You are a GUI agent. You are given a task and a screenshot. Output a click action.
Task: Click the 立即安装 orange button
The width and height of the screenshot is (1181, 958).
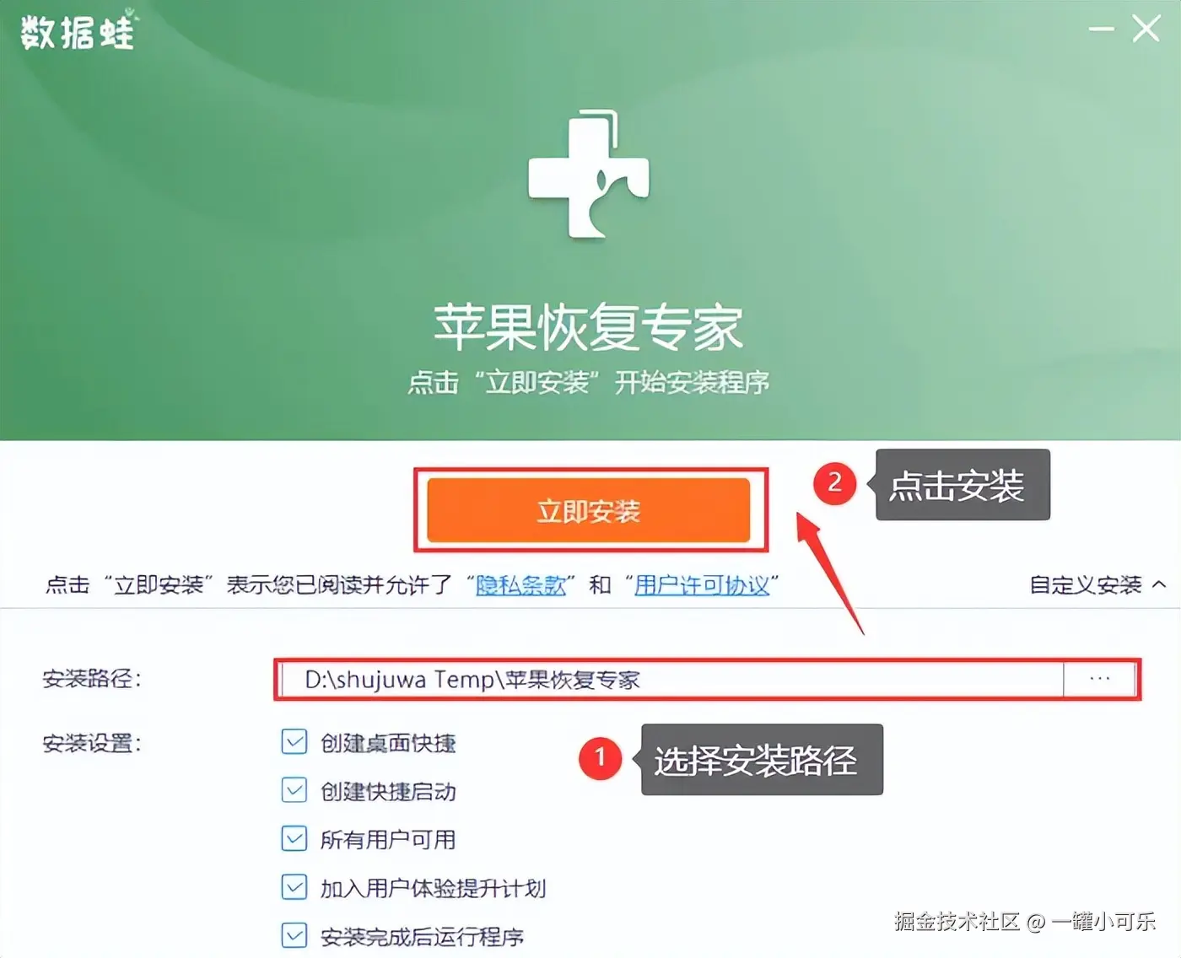(589, 510)
